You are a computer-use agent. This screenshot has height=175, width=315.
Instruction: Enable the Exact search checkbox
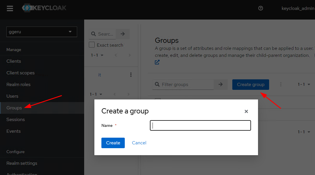[92, 45]
